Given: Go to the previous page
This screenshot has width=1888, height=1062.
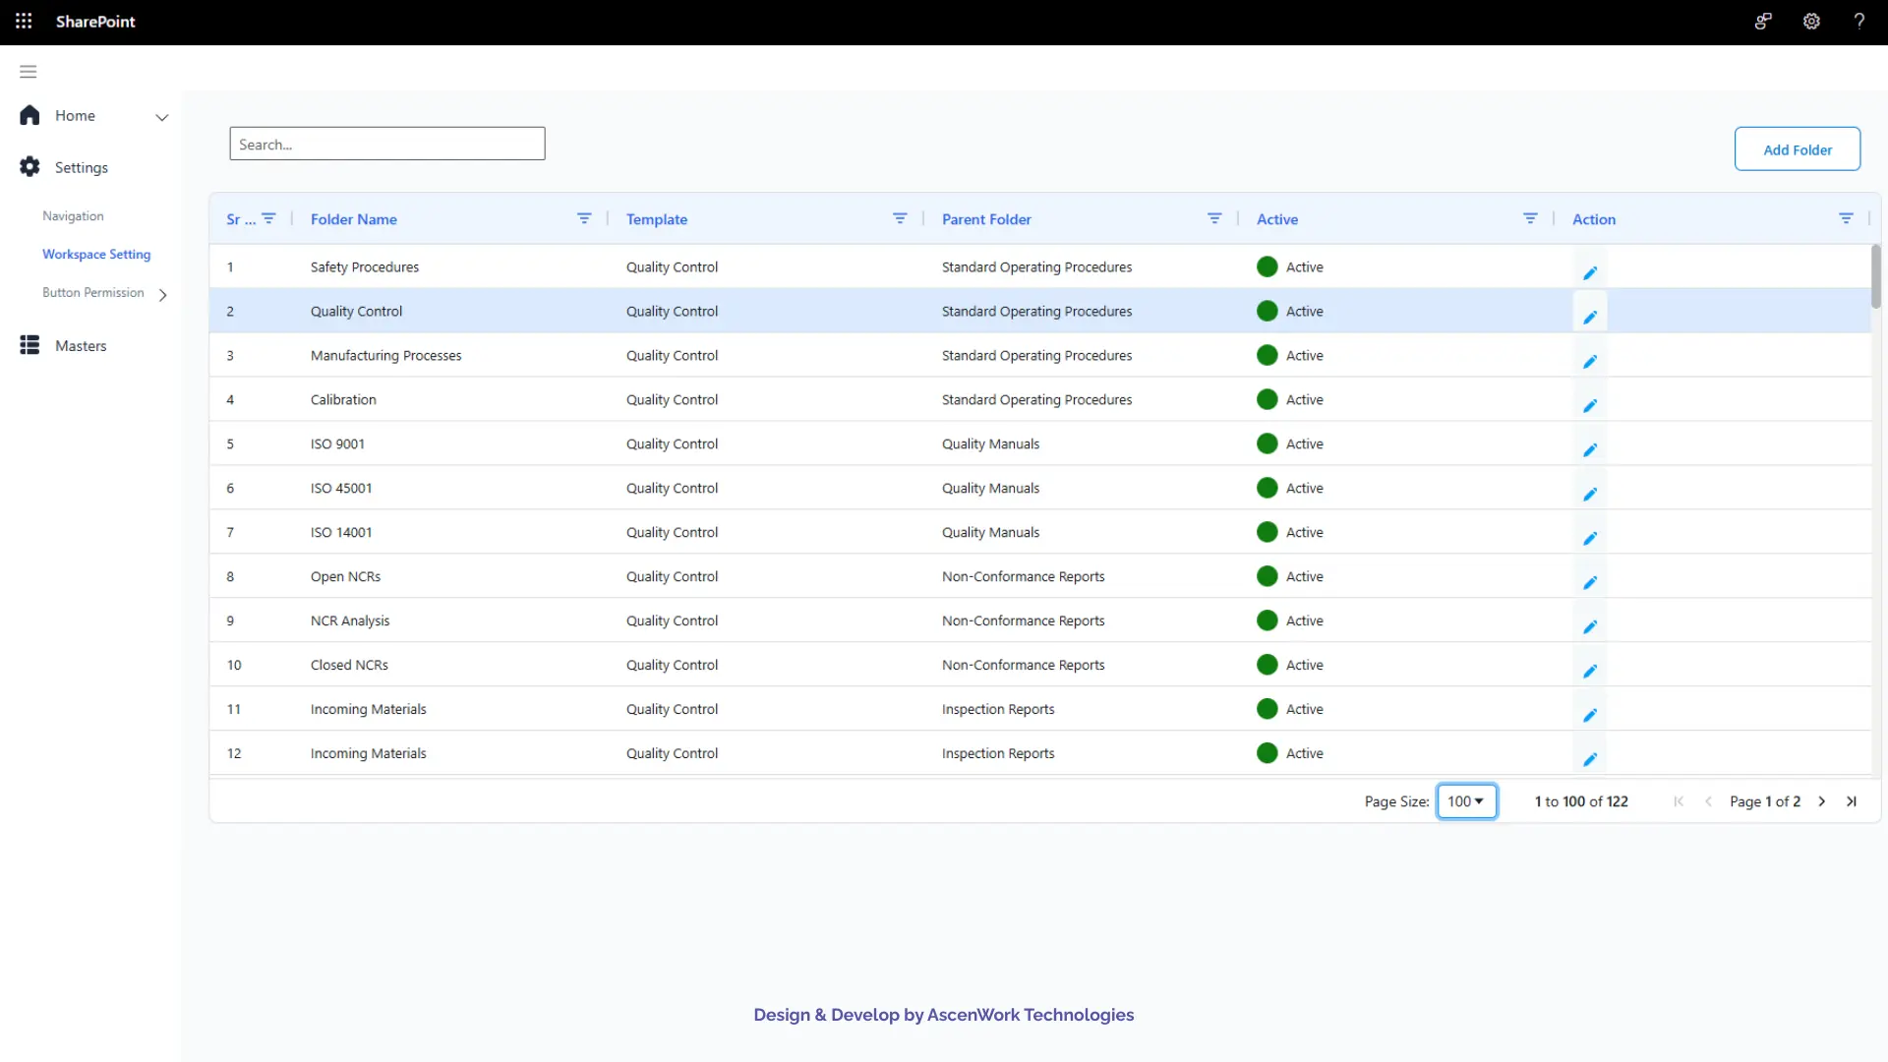Looking at the screenshot, I should (x=1708, y=801).
